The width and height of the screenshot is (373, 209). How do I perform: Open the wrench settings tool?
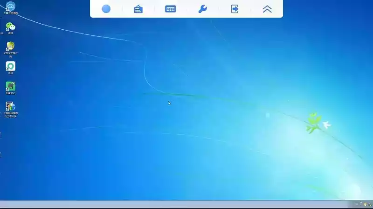point(202,9)
